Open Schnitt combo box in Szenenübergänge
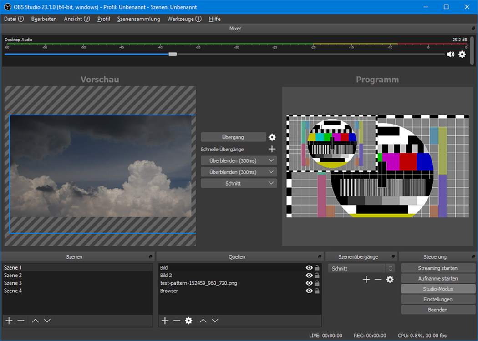 pos(361,268)
